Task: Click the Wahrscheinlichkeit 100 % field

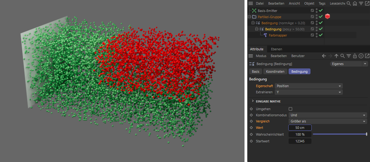Action: [x=300, y=134]
